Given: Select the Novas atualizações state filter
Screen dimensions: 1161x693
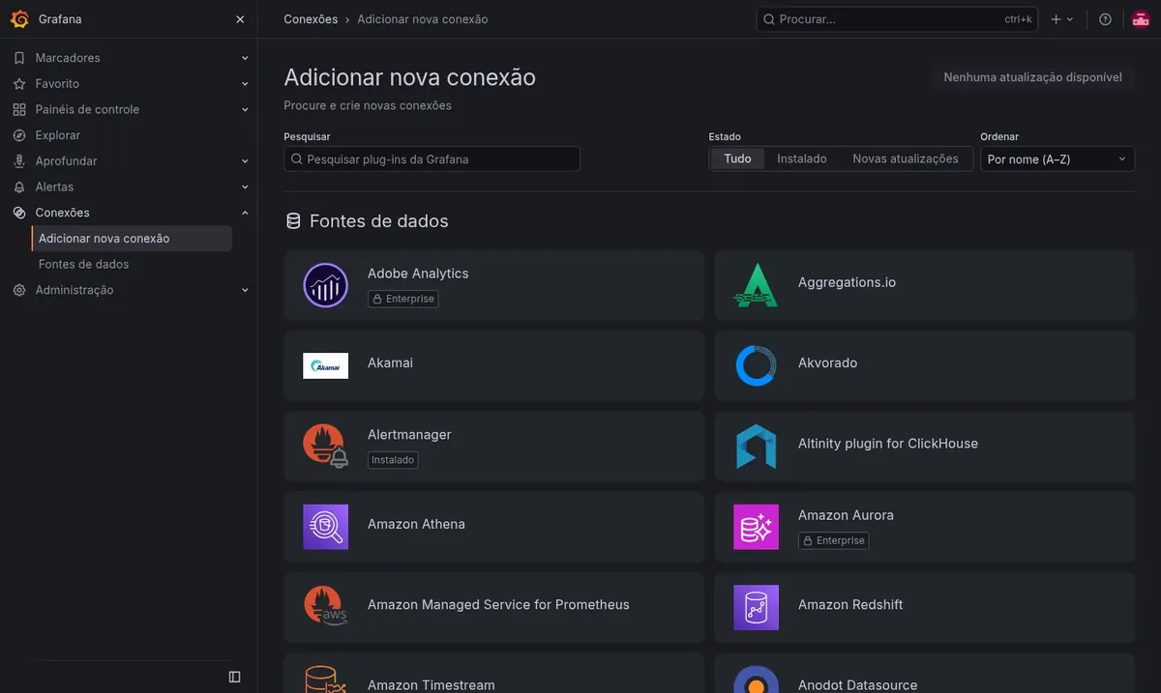Looking at the screenshot, I should pyautogui.click(x=906, y=159).
